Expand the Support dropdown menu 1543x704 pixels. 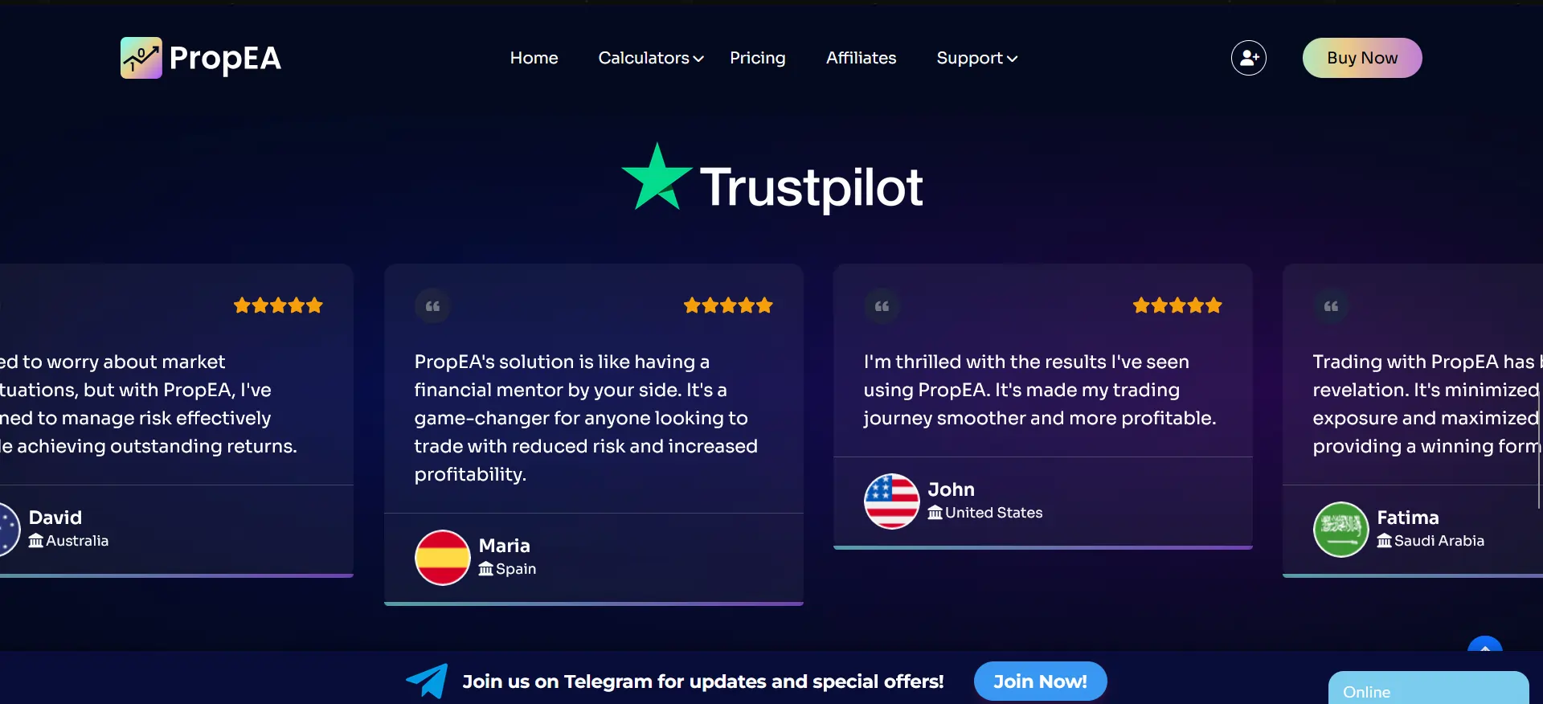click(x=977, y=58)
